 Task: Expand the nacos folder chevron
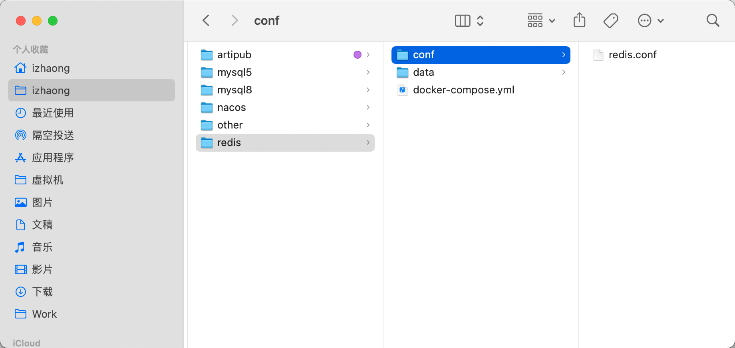point(368,107)
